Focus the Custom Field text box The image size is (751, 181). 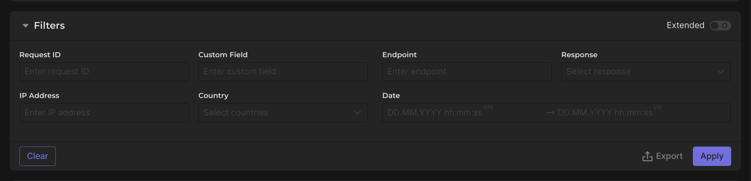pos(283,72)
